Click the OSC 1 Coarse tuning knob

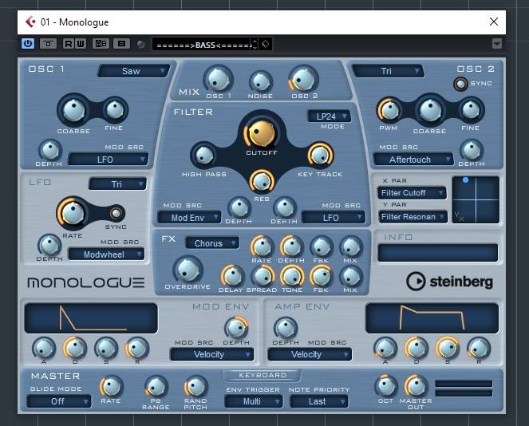coord(73,110)
